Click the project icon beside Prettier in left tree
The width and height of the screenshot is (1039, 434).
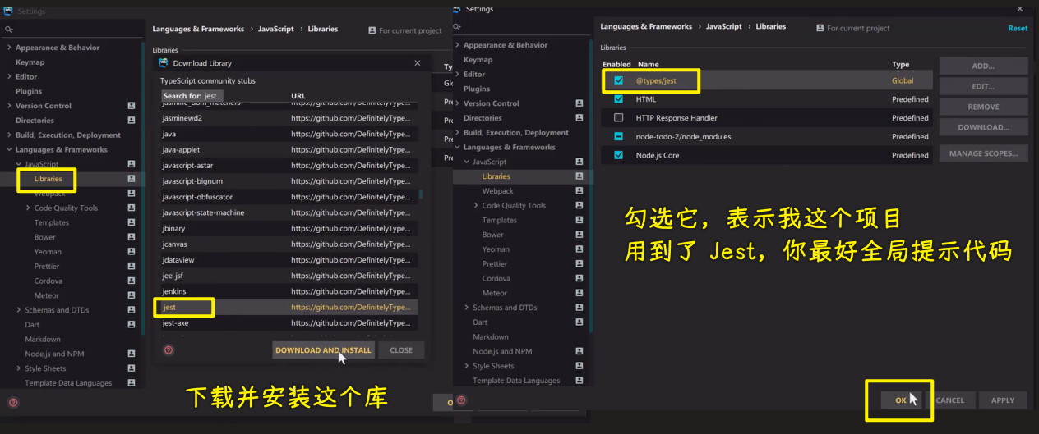click(x=131, y=266)
